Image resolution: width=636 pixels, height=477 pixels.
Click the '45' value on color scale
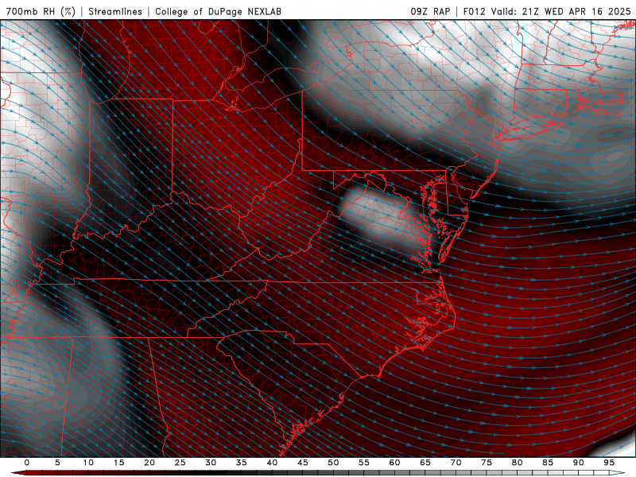(x=303, y=463)
